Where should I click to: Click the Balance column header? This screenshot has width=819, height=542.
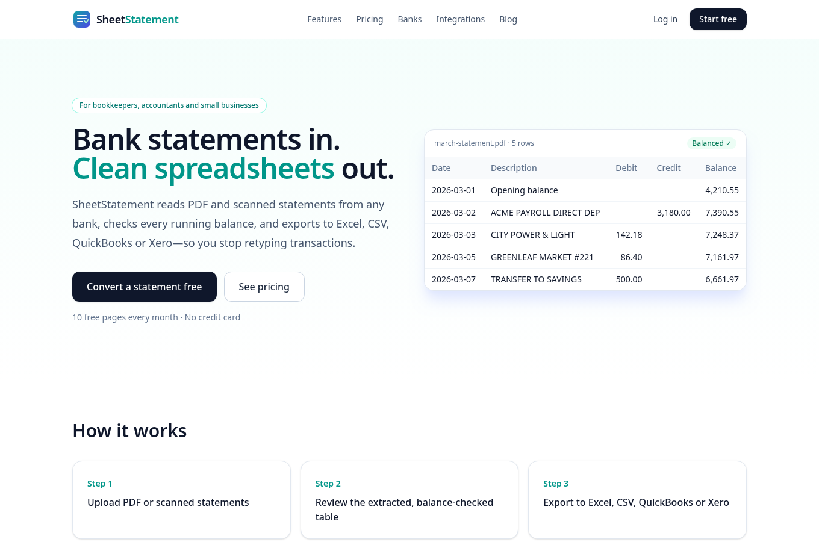[721, 168]
